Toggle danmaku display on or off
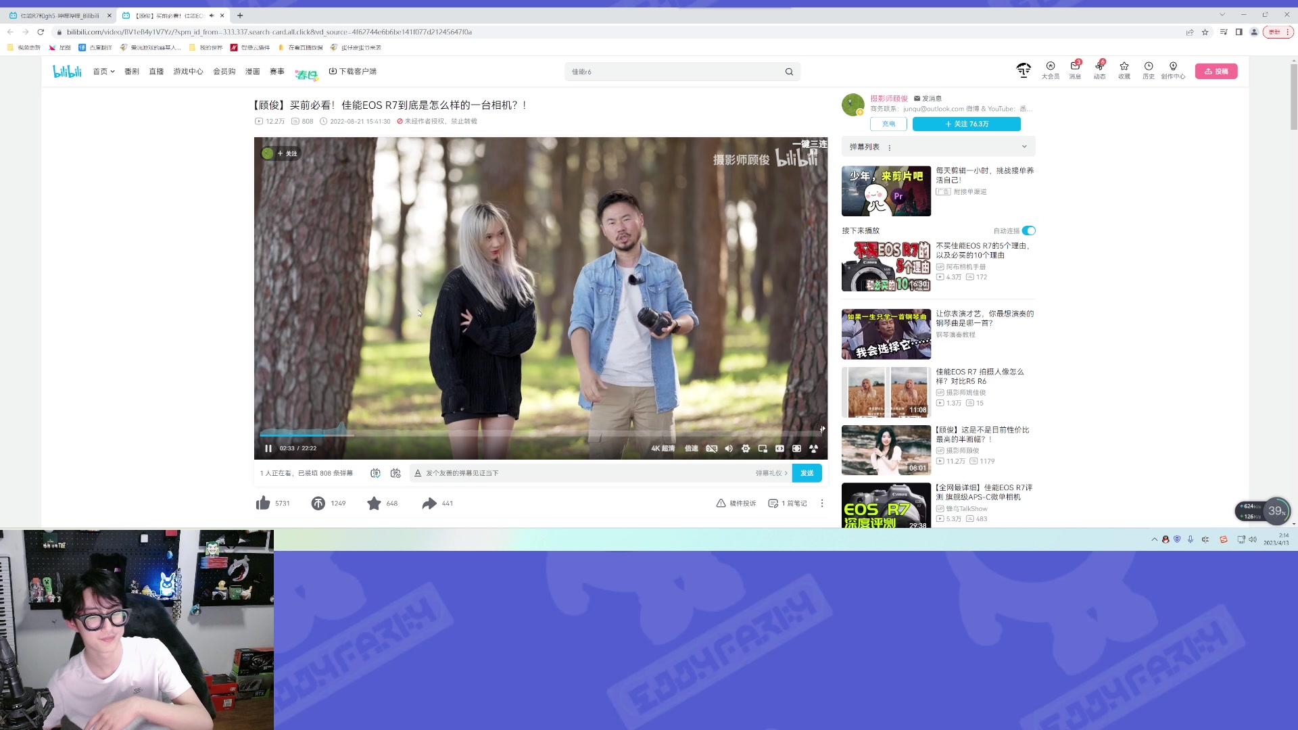Viewport: 1298px width, 730px height. tap(375, 473)
